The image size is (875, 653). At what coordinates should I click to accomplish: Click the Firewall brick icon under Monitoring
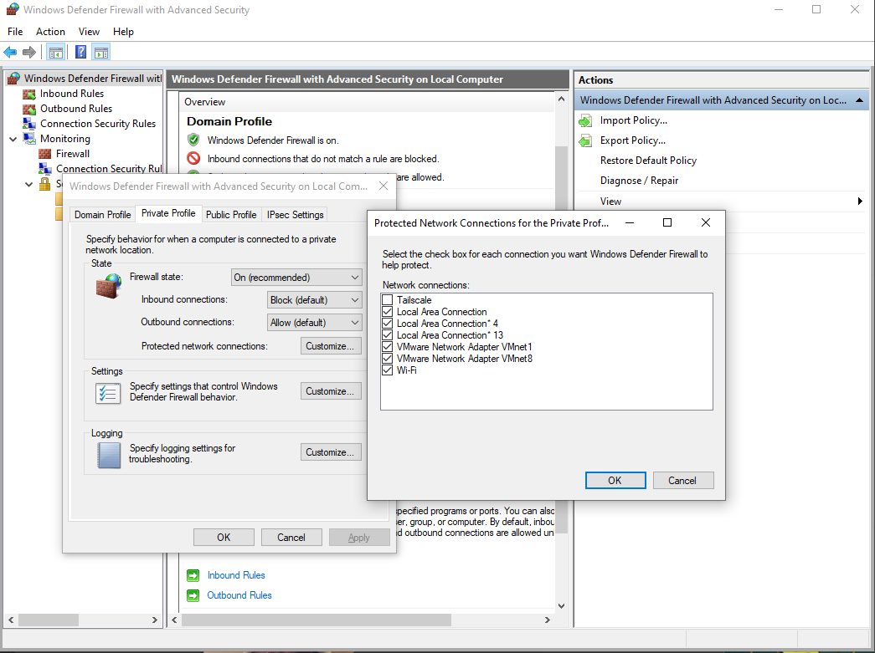coord(44,154)
